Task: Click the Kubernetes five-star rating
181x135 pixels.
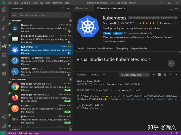Action: 147,23
